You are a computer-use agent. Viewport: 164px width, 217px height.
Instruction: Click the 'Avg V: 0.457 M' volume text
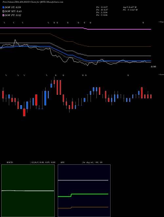coord(130,7)
